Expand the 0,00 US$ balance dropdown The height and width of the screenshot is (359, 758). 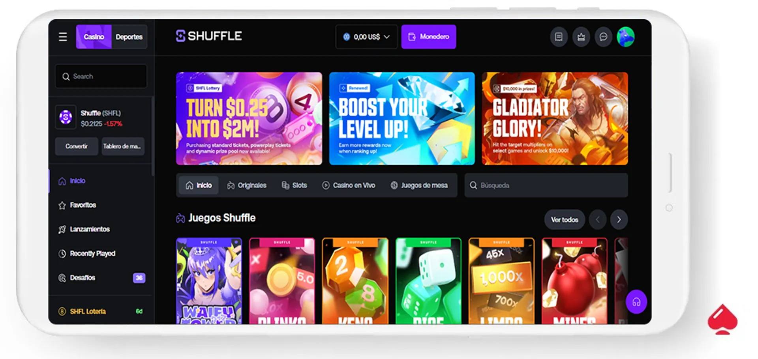pos(366,37)
